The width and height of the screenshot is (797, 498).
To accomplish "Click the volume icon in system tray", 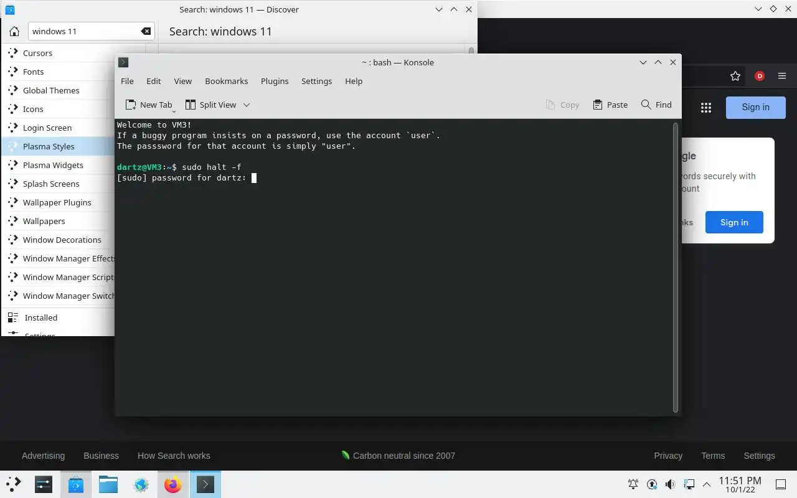I will point(670,484).
